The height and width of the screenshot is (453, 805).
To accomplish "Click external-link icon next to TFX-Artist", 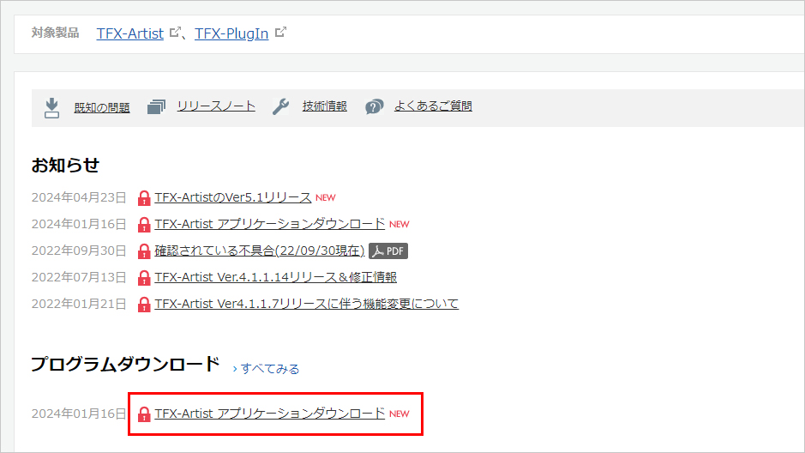I will pos(175,33).
